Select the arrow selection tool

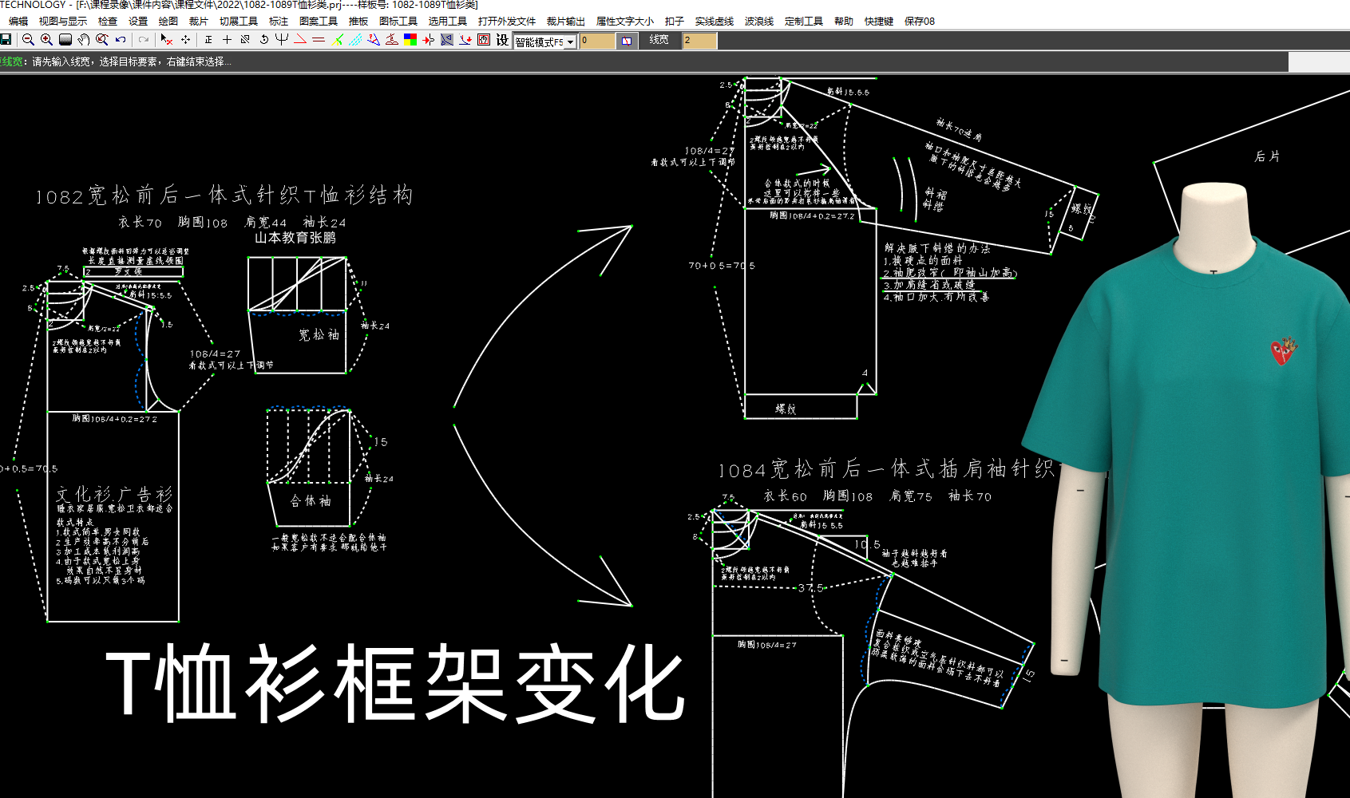click(x=164, y=40)
